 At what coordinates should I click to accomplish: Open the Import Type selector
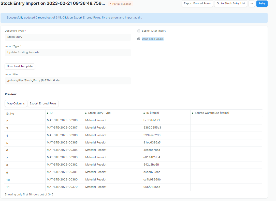click(x=68, y=52)
